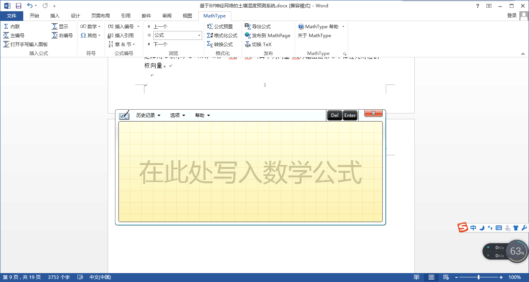Open Sogou soft keyboard icon
The image size is (529, 282).
coord(499,228)
